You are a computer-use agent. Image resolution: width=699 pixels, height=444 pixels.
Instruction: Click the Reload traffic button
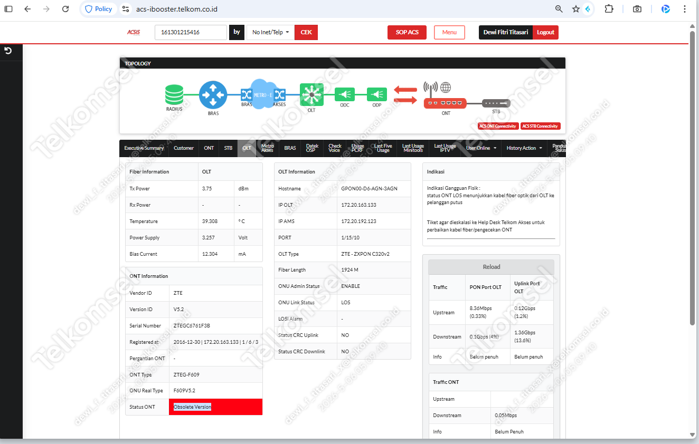[x=492, y=267]
